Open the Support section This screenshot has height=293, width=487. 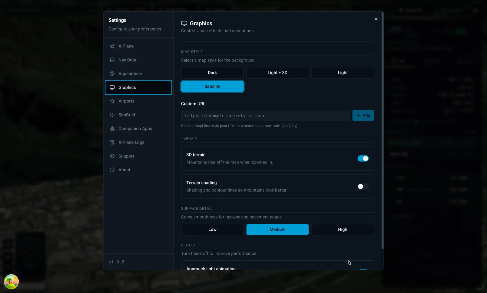(138, 156)
